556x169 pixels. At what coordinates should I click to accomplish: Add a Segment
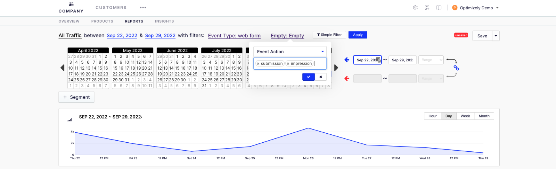tap(76, 97)
